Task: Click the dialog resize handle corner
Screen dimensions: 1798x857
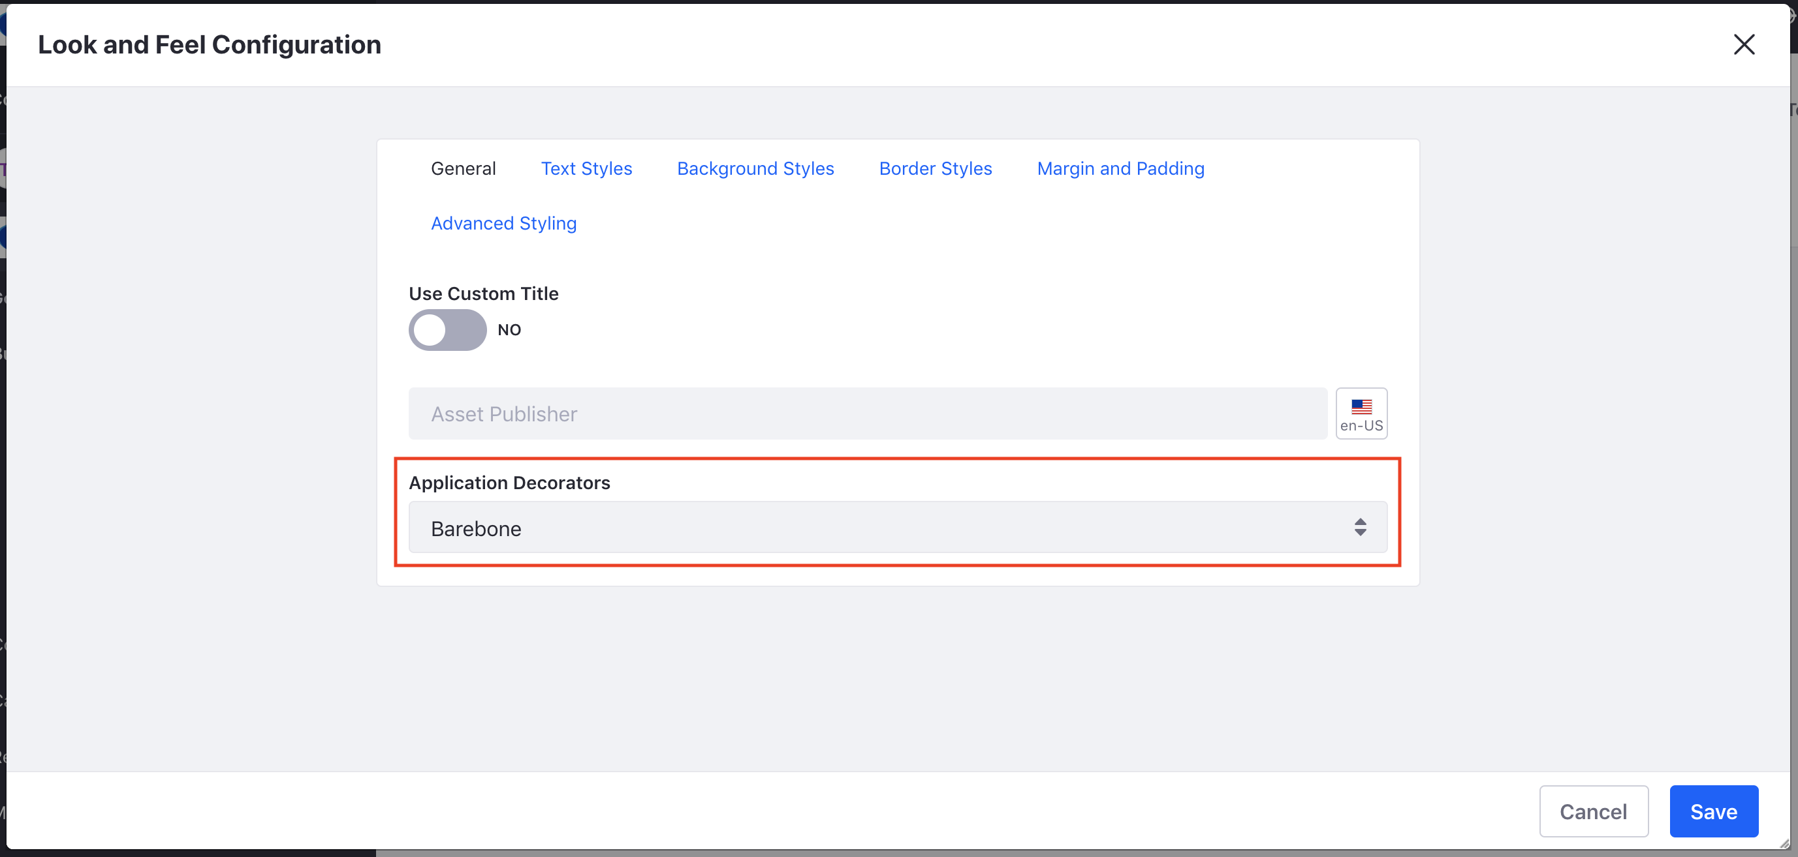Action: (x=1785, y=843)
